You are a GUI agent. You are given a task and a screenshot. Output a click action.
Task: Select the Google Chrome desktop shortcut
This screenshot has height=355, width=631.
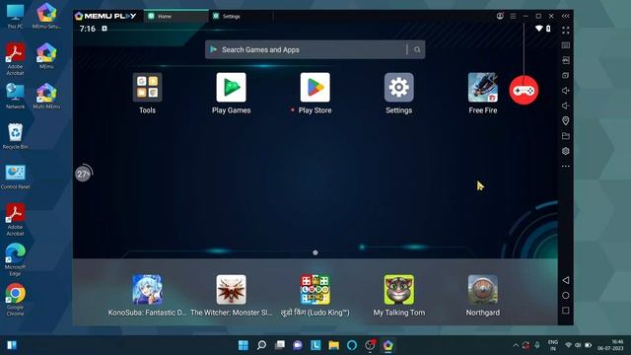(16, 300)
